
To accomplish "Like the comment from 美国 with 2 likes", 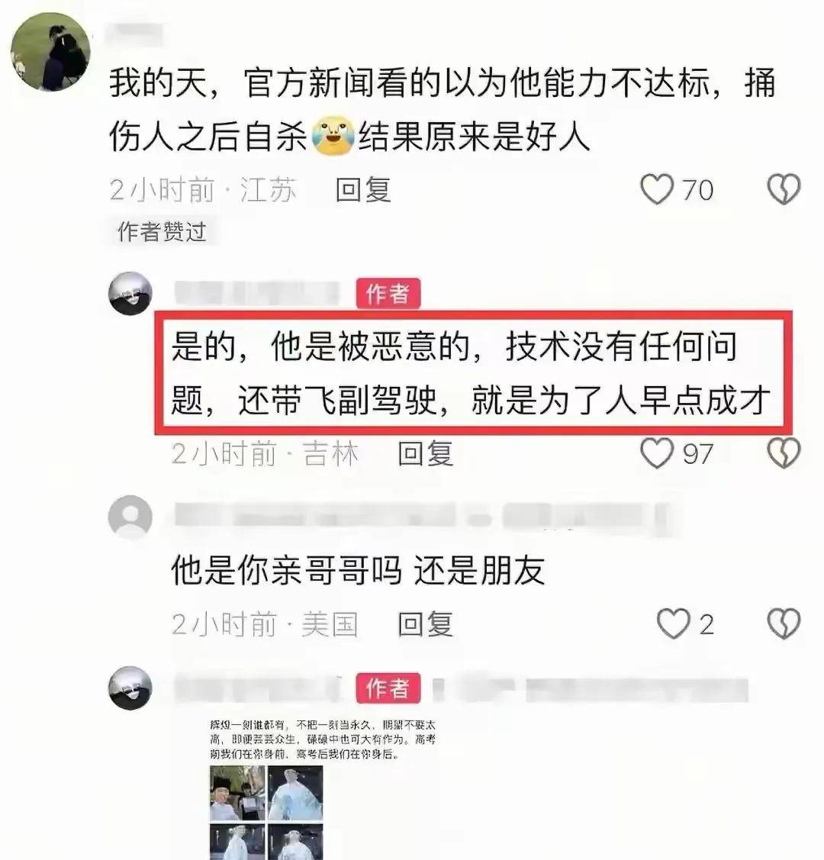I will (x=673, y=624).
